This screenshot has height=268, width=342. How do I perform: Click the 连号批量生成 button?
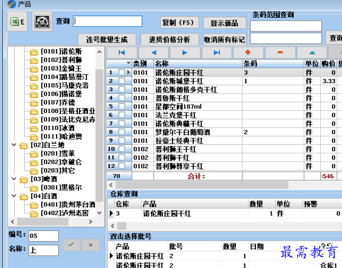pos(107,40)
